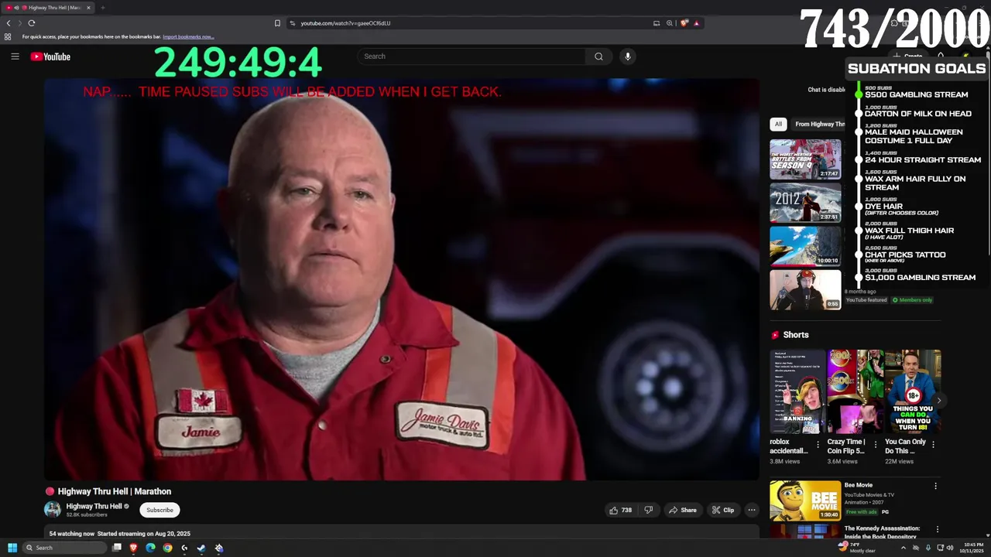
Task: Open the bookmarks bar apps grid icon
Action: point(8,36)
